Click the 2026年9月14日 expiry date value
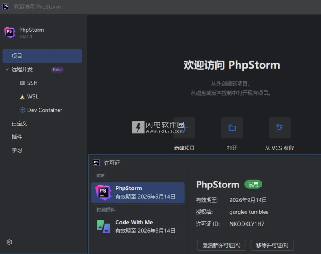The height and width of the screenshot is (254, 321). pyautogui.click(x=248, y=200)
